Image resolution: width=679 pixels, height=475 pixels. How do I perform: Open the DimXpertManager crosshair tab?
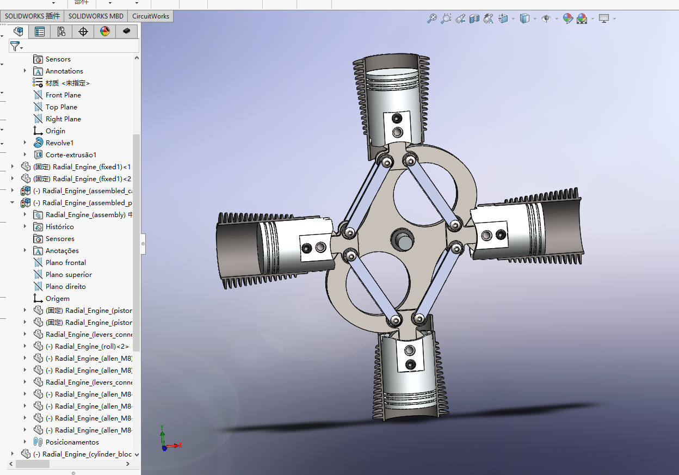point(83,31)
